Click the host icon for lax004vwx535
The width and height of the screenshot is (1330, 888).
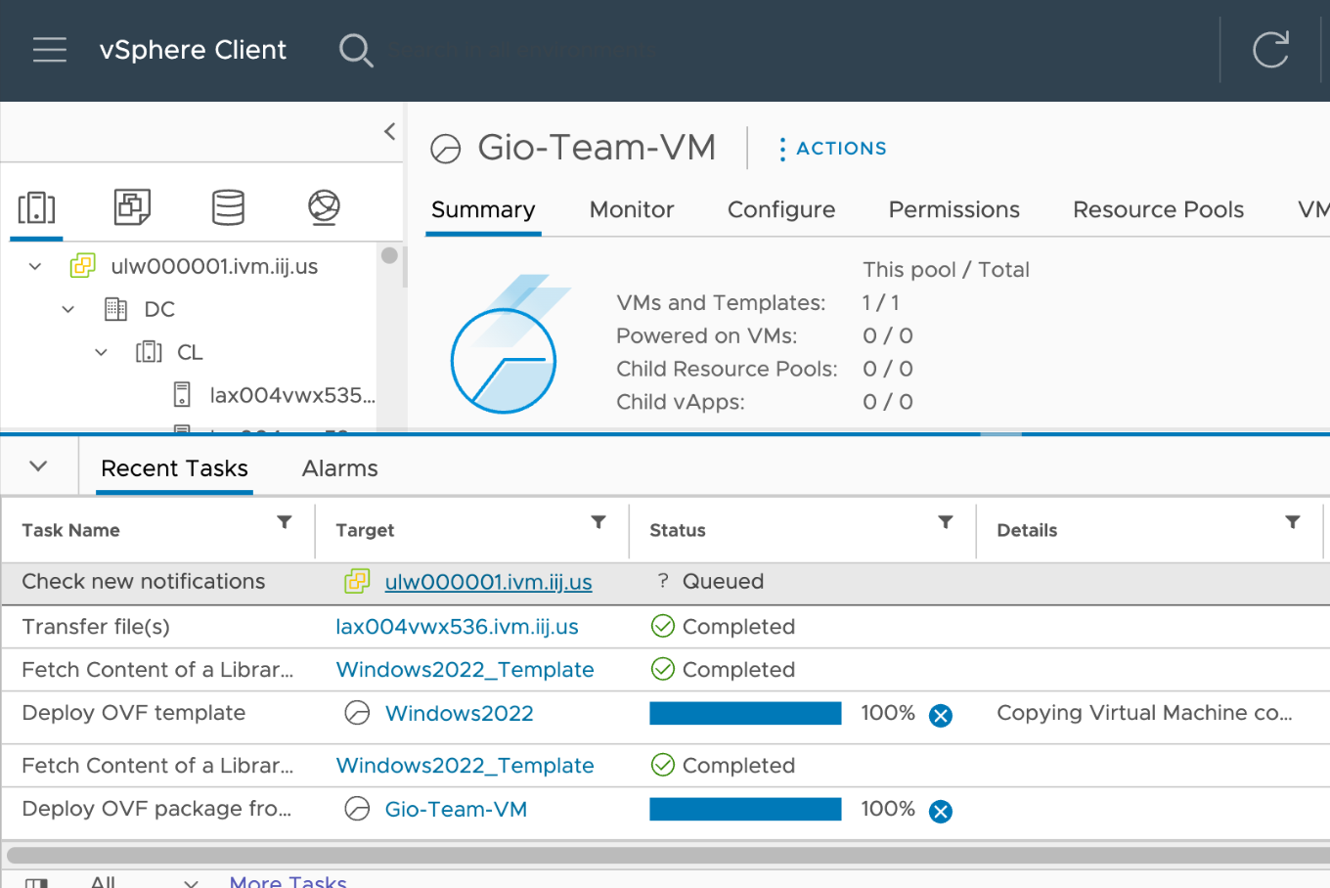182,395
